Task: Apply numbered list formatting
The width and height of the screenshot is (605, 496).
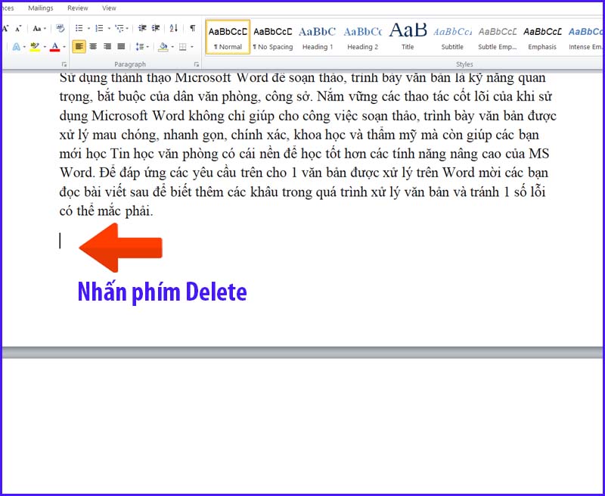Action: pos(99,28)
